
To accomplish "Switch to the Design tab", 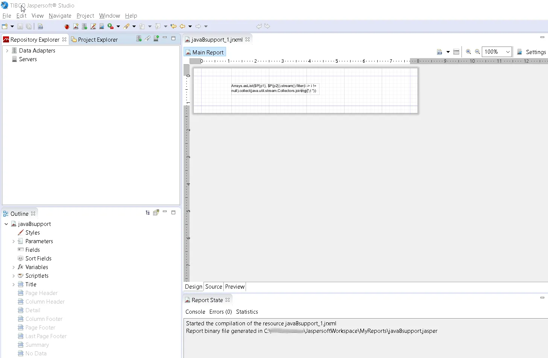I will coord(194,287).
